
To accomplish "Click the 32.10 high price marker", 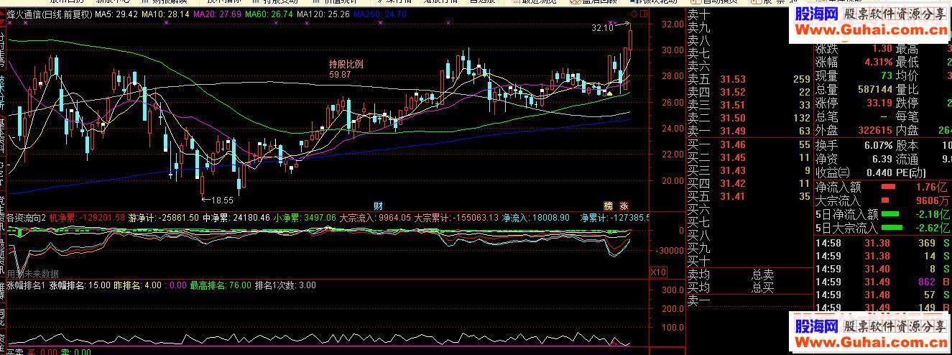I will coord(602,28).
